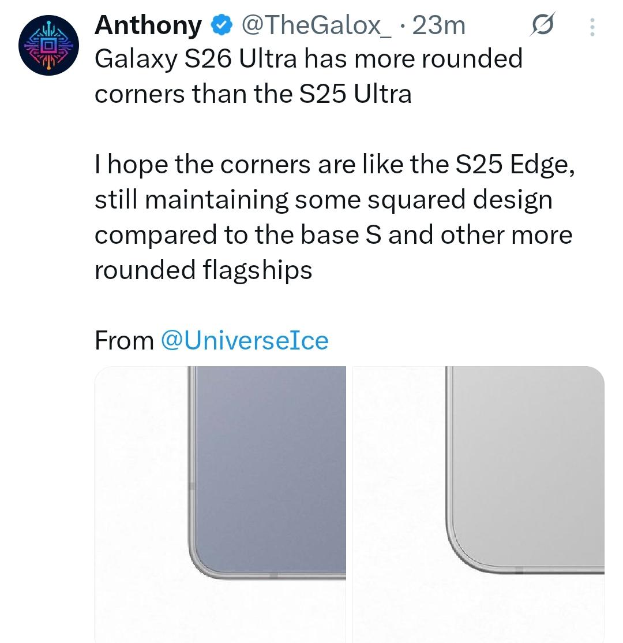Image resolution: width=623 pixels, height=643 pixels.
Task: Open the three-dot more options menu
Action: pos(592,27)
